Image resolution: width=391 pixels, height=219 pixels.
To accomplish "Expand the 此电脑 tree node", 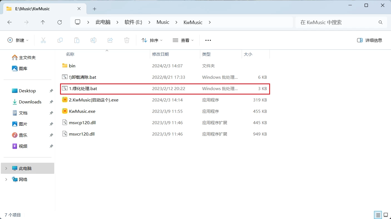I will [x=6, y=168].
